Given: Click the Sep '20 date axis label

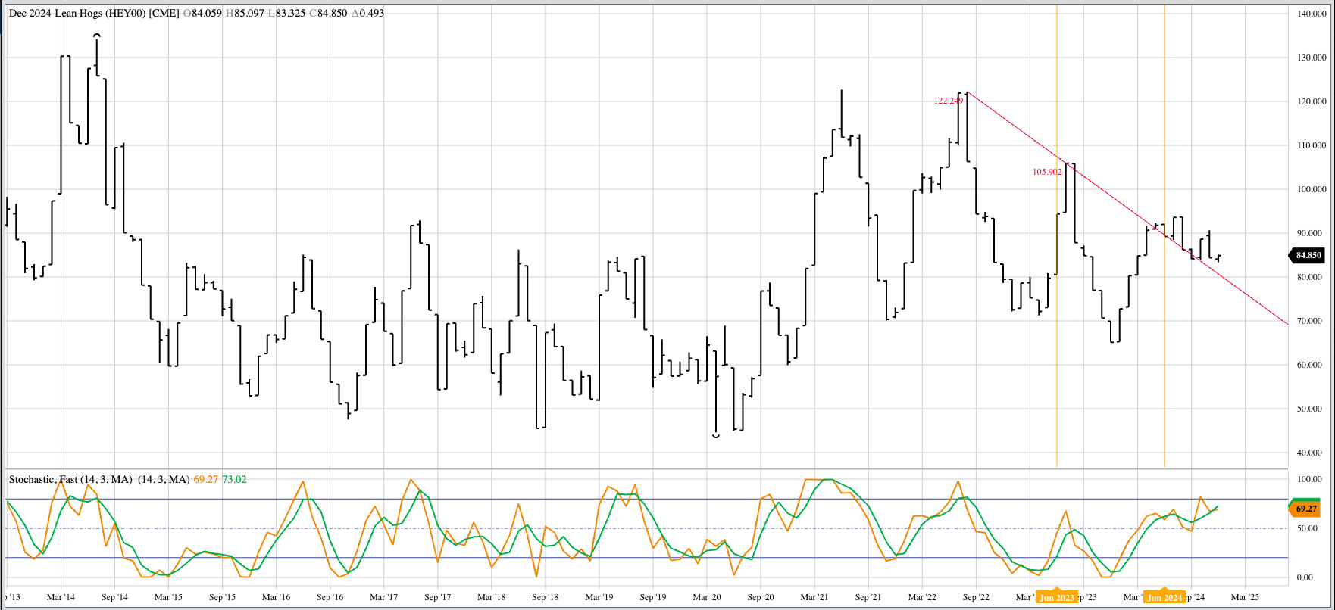Looking at the screenshot, I should coord(761,597).
